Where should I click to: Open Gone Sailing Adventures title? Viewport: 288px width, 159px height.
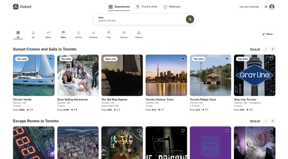tap(73, 99)
